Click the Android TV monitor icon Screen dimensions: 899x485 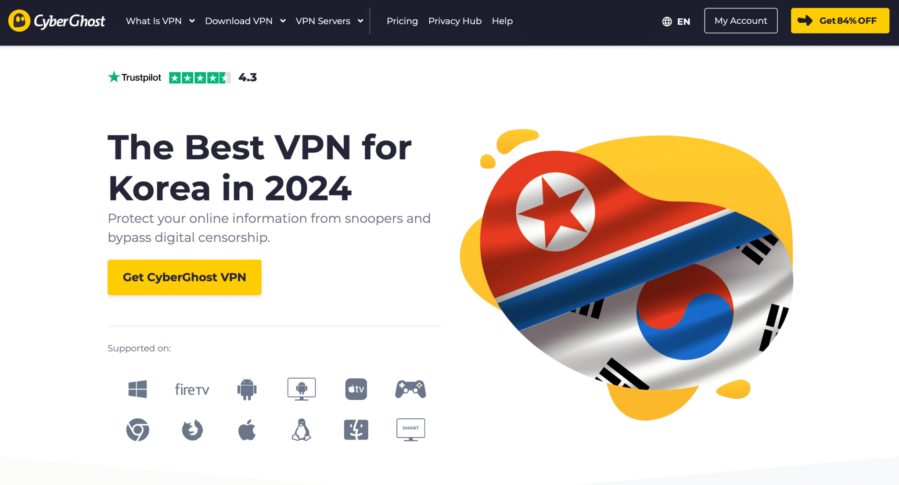[x=302, y=389]
